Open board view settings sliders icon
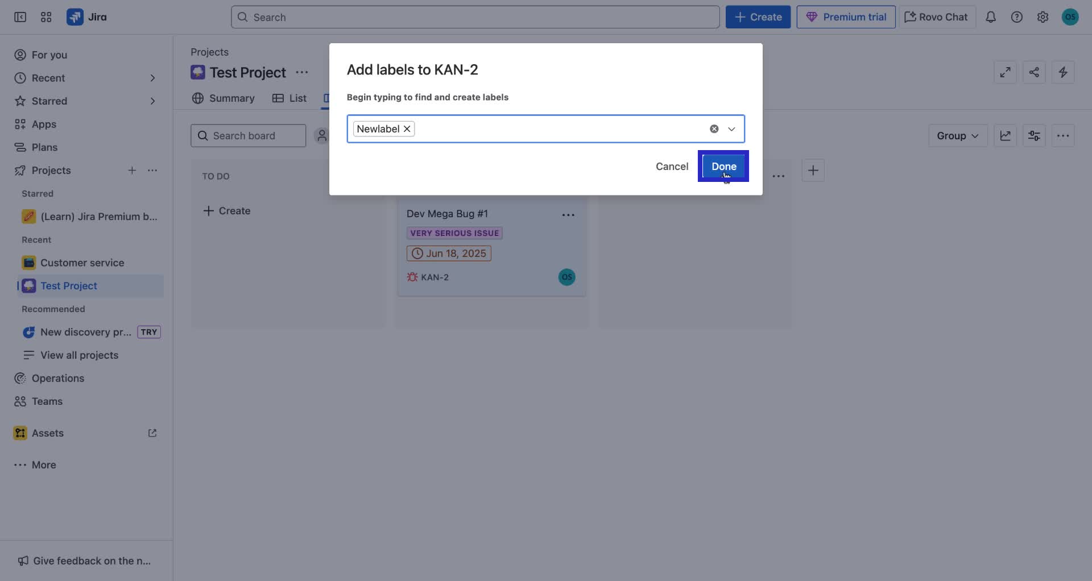 (1034, 135)
